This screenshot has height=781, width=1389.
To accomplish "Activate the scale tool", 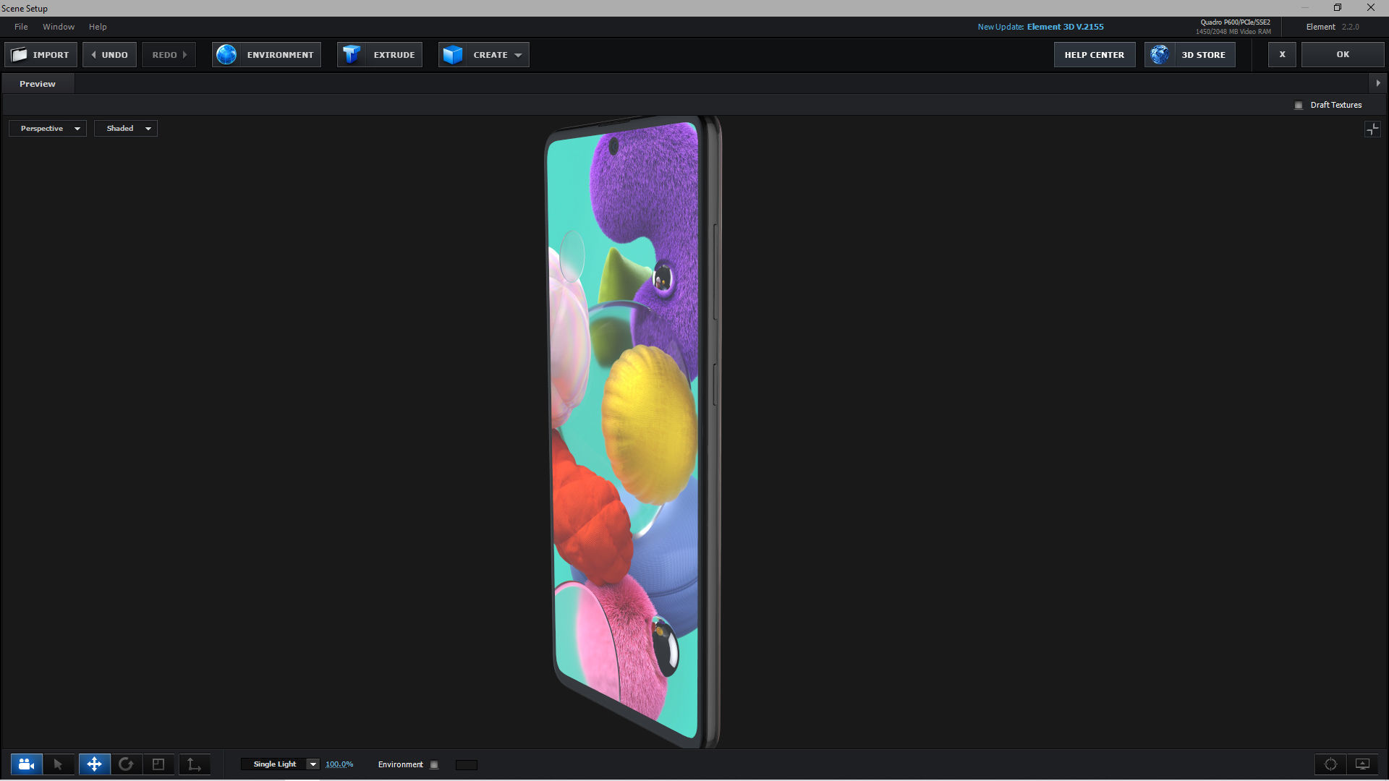I will 158,764.
